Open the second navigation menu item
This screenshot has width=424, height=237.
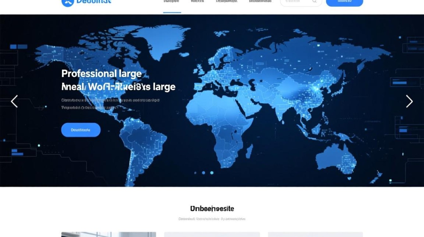pyautogui.click(x=197, y=2)
